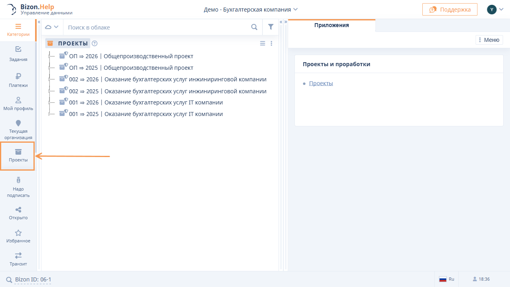Go to Мой профиль in sidebar
510x287 pixels.
point(18,103)
